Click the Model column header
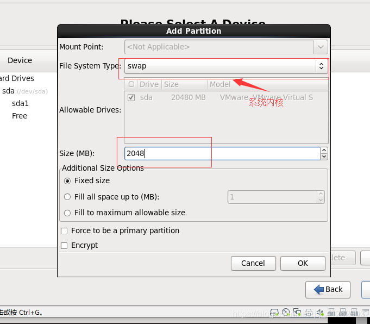 pyautogui.click(x=268, y=84)
